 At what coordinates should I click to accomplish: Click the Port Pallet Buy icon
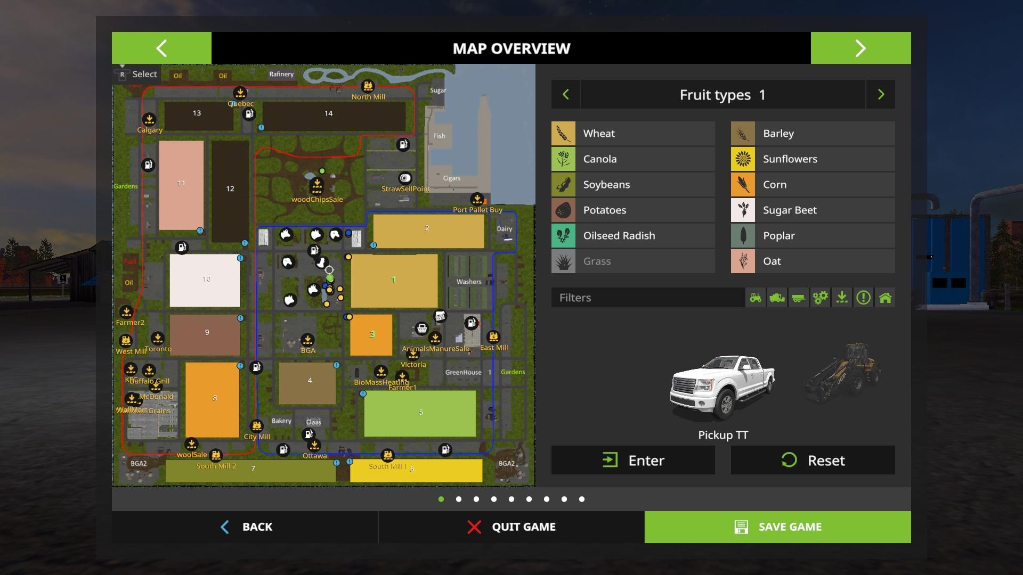(x=477, y=199)
